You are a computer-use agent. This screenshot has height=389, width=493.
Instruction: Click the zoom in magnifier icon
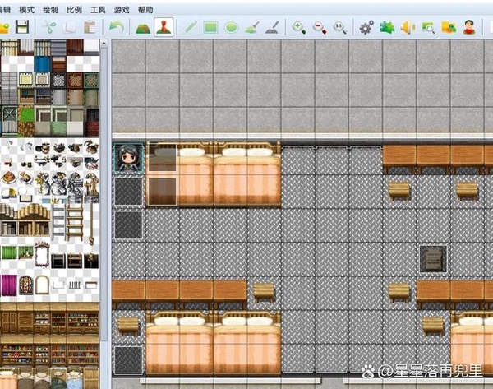point(299,27)
